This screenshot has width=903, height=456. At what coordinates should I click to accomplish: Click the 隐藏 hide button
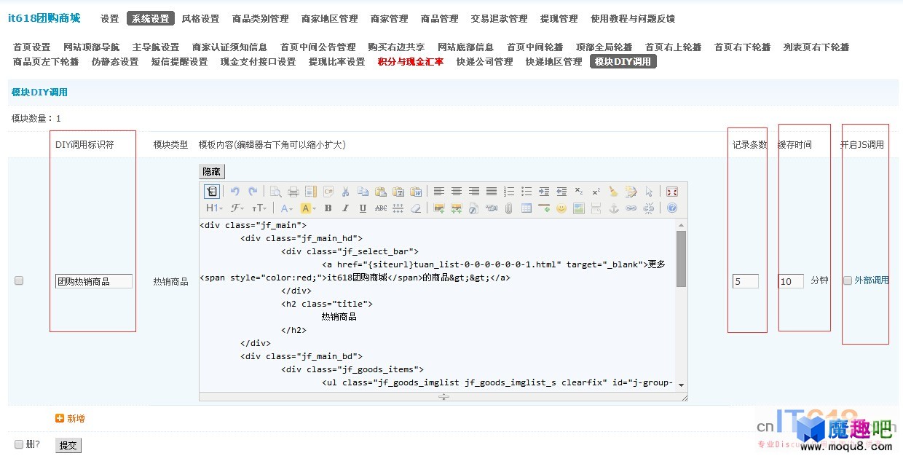pyautogui.click(x=212, y=172)
